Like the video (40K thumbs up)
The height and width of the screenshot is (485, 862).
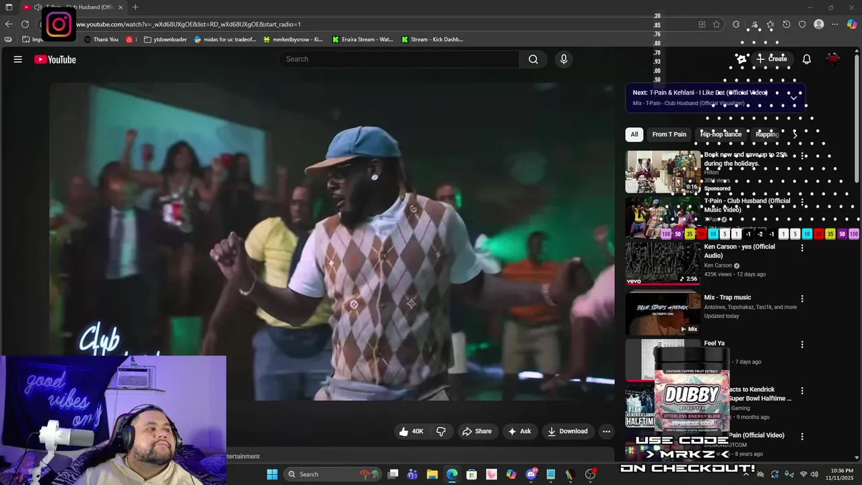click(411, 432)
